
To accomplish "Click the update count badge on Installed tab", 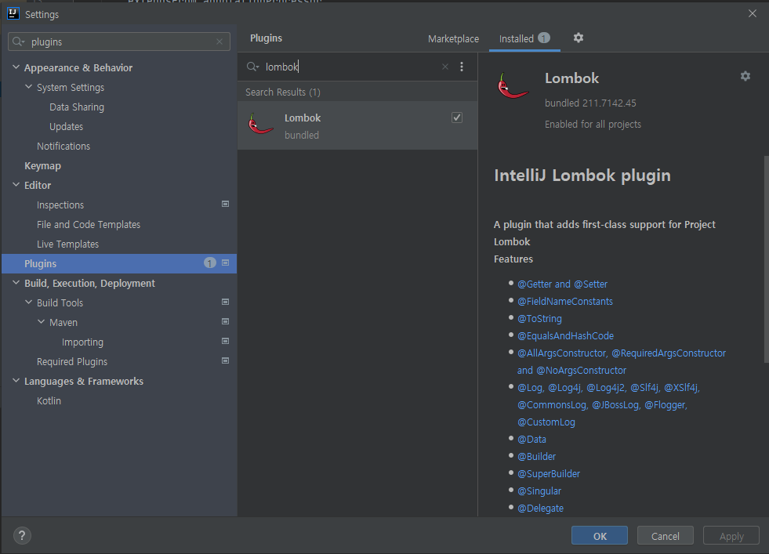I will [x=544, y=38].
